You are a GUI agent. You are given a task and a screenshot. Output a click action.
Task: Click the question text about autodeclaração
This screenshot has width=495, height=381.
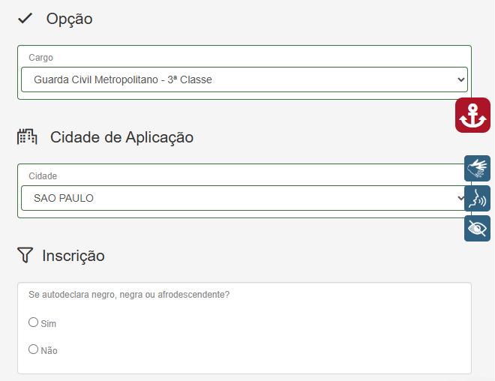click(x=128, y=295)
